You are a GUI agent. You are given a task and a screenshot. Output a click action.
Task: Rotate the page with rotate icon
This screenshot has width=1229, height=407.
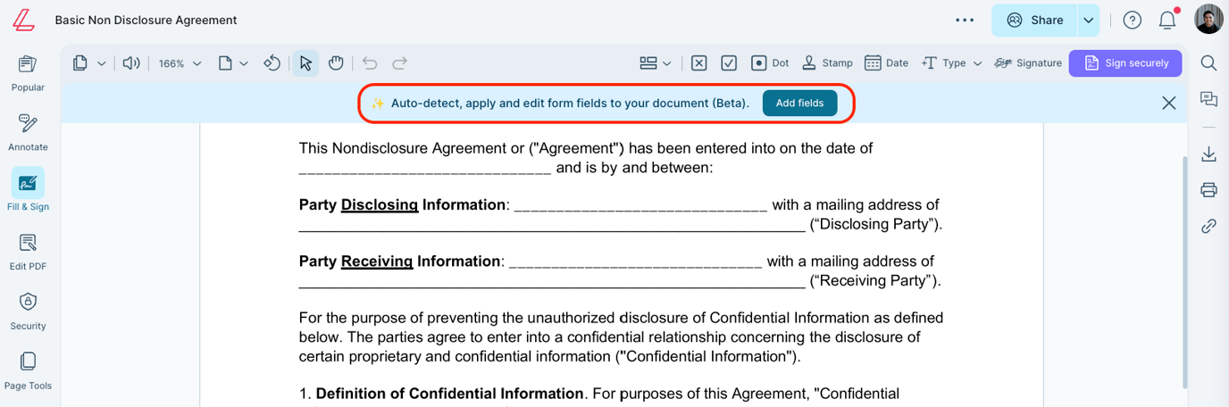point(272,63)
